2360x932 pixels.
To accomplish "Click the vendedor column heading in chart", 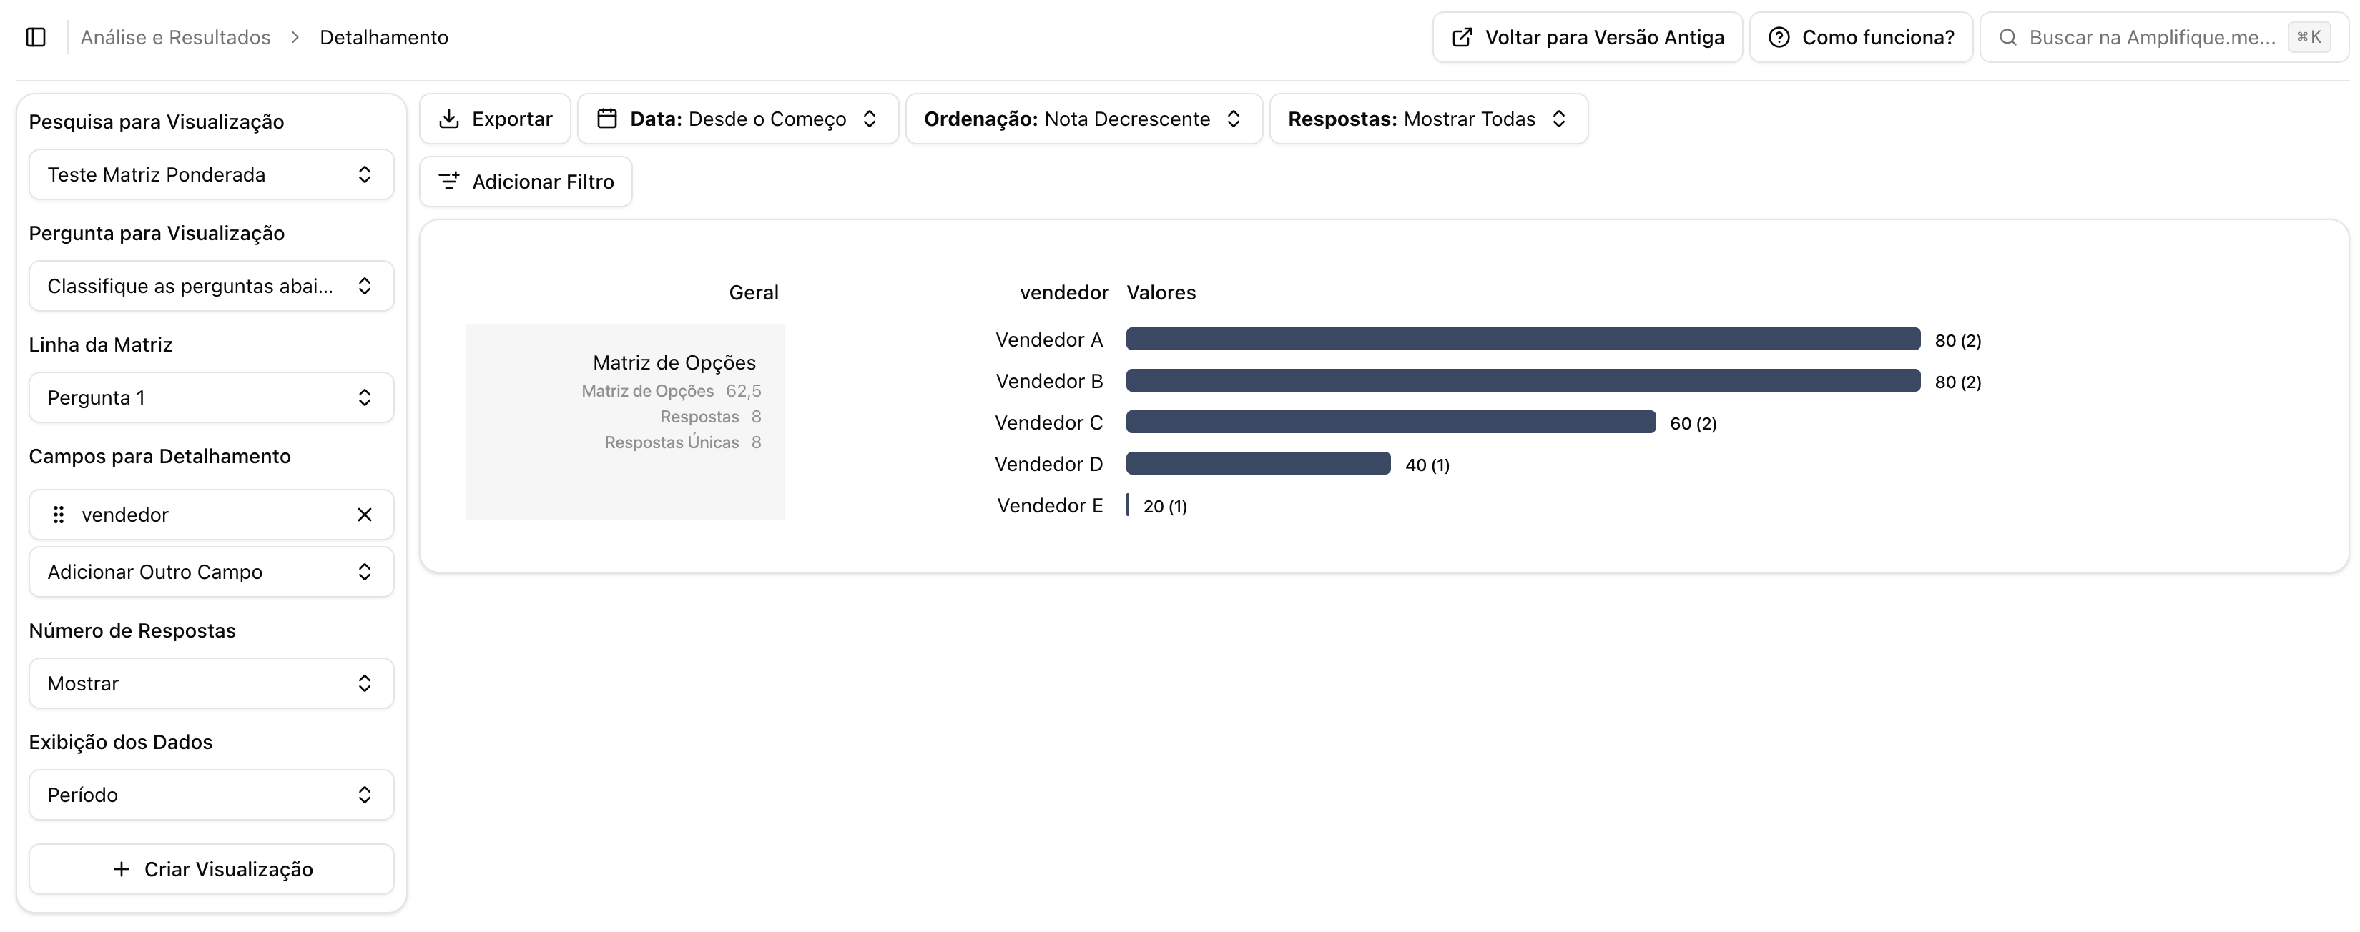I will coord(1063,293).
